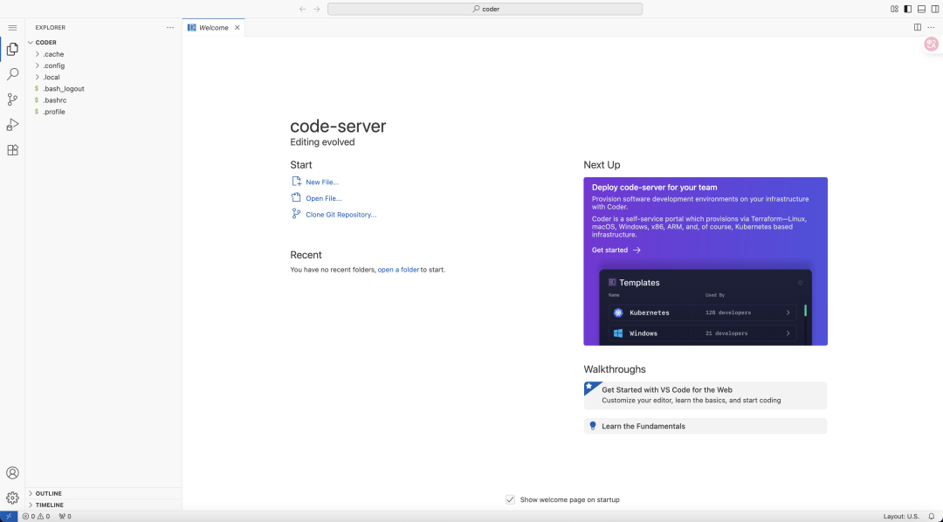
Task: Expand the .local folder
Action: (x=38, y=77)
